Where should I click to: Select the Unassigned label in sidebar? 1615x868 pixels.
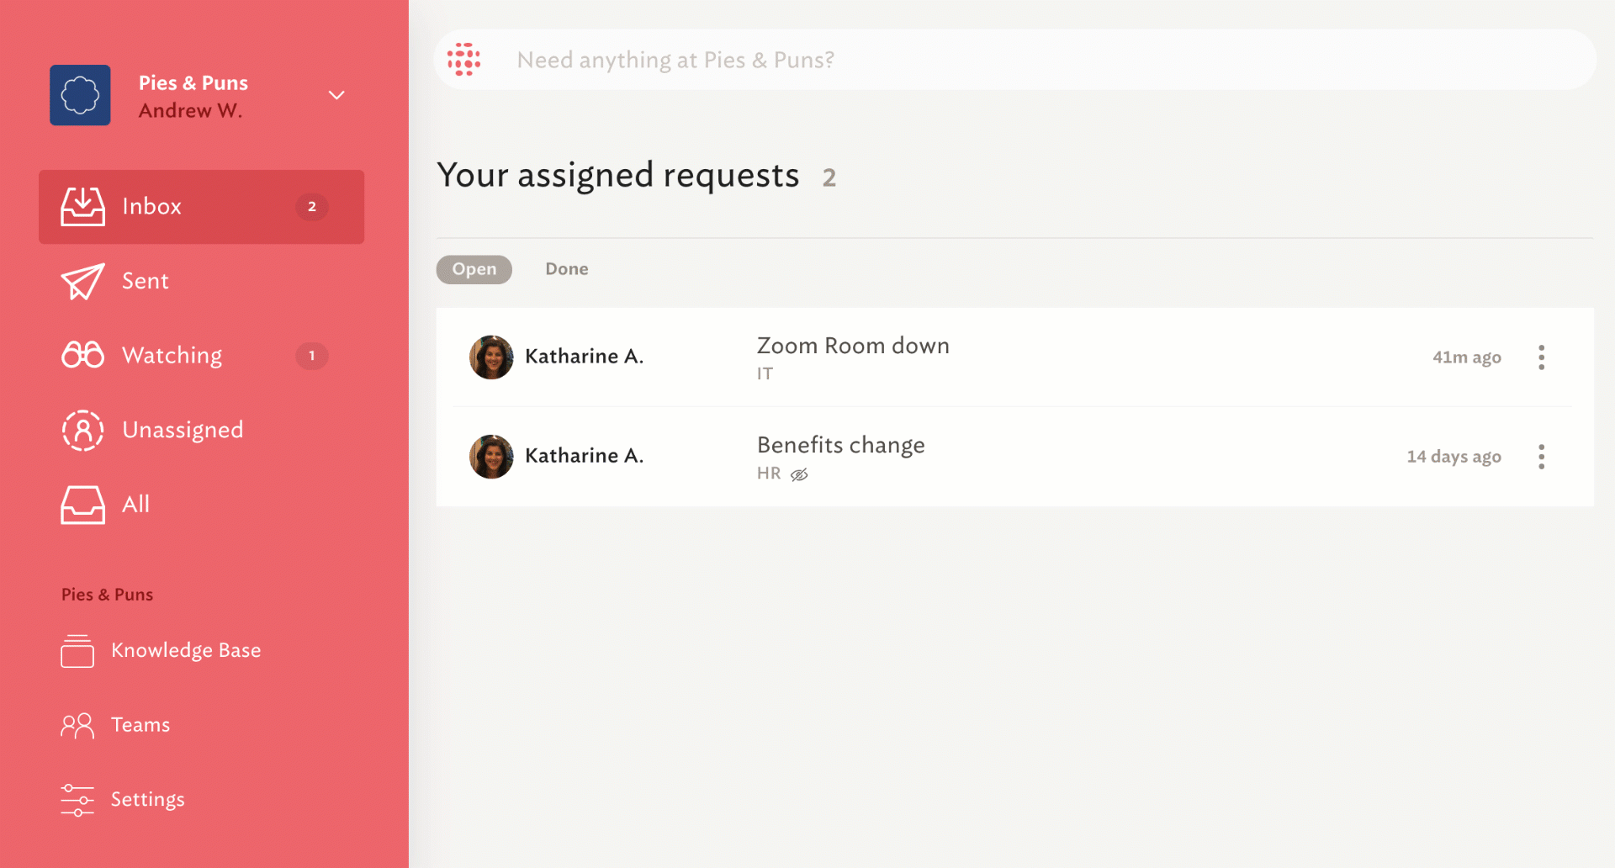tap(183, 430)
